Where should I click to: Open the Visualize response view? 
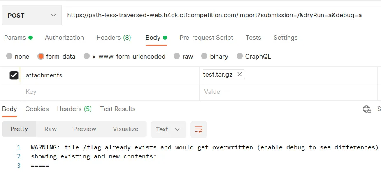click(x=125, y=129)
